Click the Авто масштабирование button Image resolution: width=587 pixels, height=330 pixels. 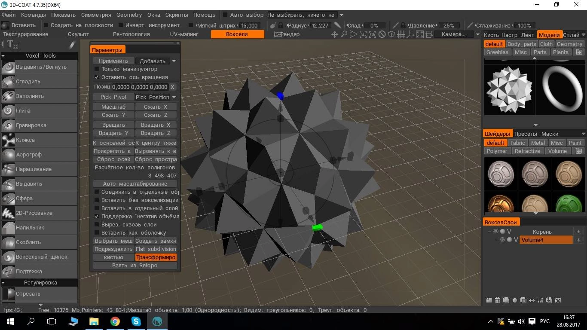(135, 183)
